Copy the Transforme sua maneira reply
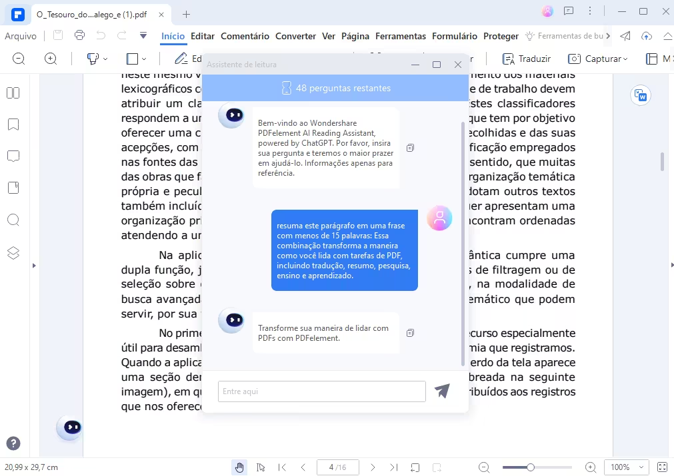Viewport: 674px width, 476px height. tap(411, 333)
